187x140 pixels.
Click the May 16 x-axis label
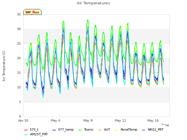pyautogui.click(x=153, y=120)
